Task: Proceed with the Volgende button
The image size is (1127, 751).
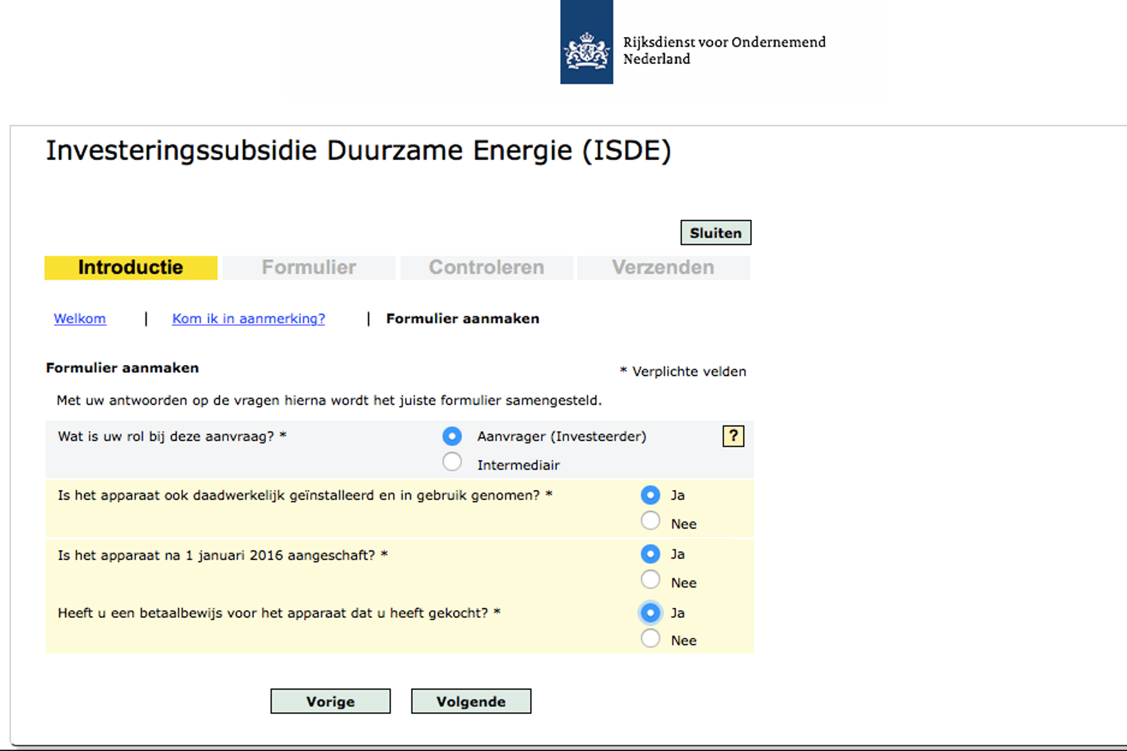Action: pyautogui.click(x=471, y=701)
